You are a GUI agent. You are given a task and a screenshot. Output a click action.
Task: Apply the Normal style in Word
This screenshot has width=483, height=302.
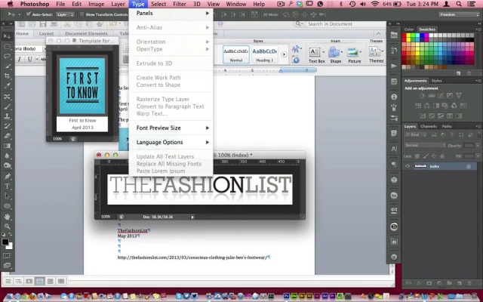point(236,54)
